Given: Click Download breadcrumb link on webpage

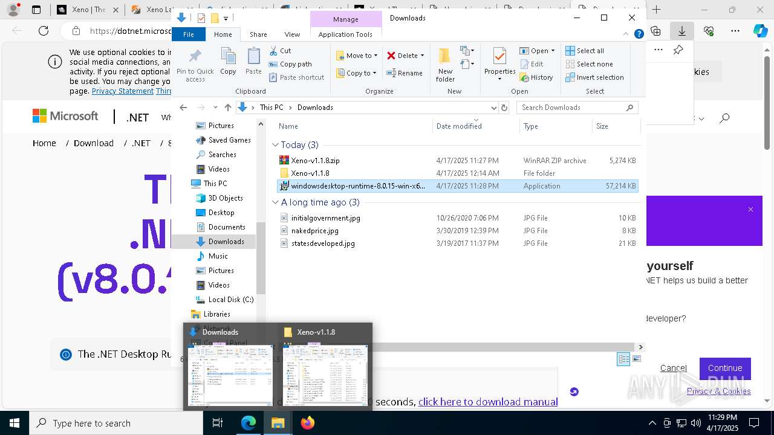Looking at the screenshot, I should (94, 143).
